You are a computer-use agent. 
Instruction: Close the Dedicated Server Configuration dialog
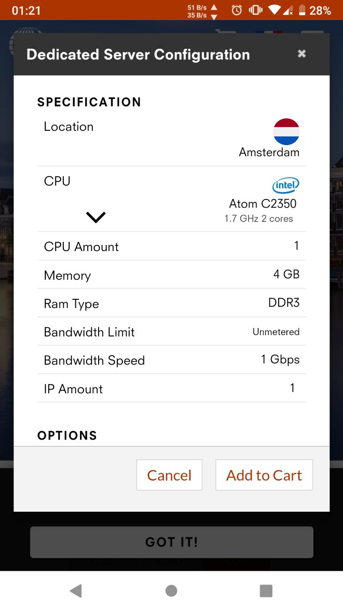[x=302, y=54]
